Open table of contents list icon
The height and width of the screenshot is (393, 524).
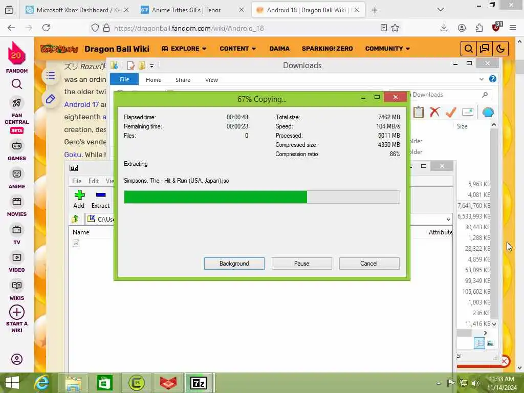tap(51, 76)
